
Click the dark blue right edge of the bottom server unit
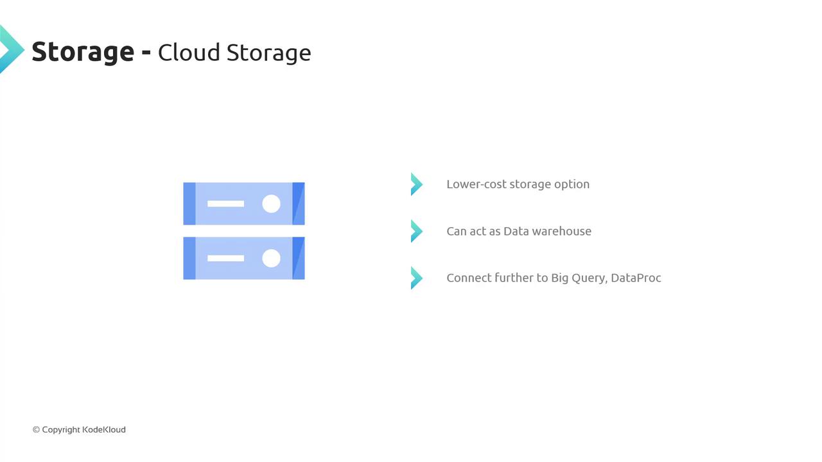[299, 258]
